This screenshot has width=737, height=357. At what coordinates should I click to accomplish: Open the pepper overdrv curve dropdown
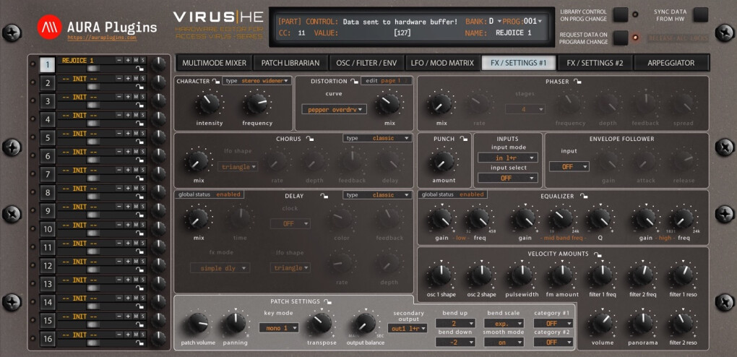tap(335, 110)
